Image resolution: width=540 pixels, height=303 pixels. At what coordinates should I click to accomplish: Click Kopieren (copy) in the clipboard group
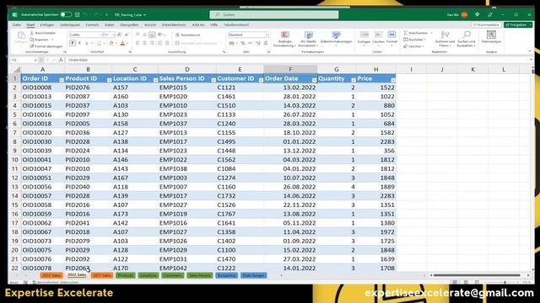click(40, 40)
